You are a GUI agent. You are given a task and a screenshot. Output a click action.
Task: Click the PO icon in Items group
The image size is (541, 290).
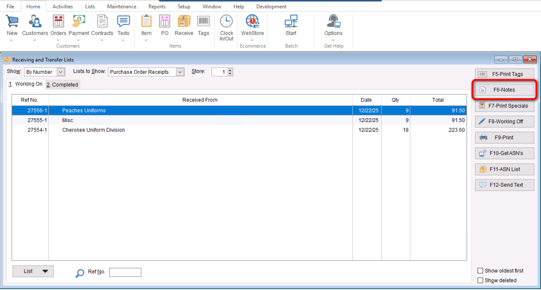coord(165,22)
